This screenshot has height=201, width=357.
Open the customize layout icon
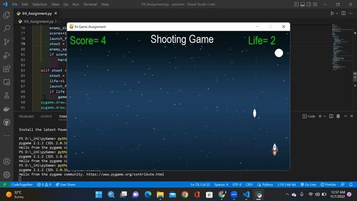[315, 4]
